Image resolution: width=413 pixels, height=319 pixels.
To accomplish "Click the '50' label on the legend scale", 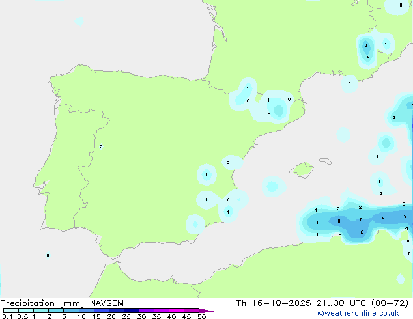I will click(201, 316).
